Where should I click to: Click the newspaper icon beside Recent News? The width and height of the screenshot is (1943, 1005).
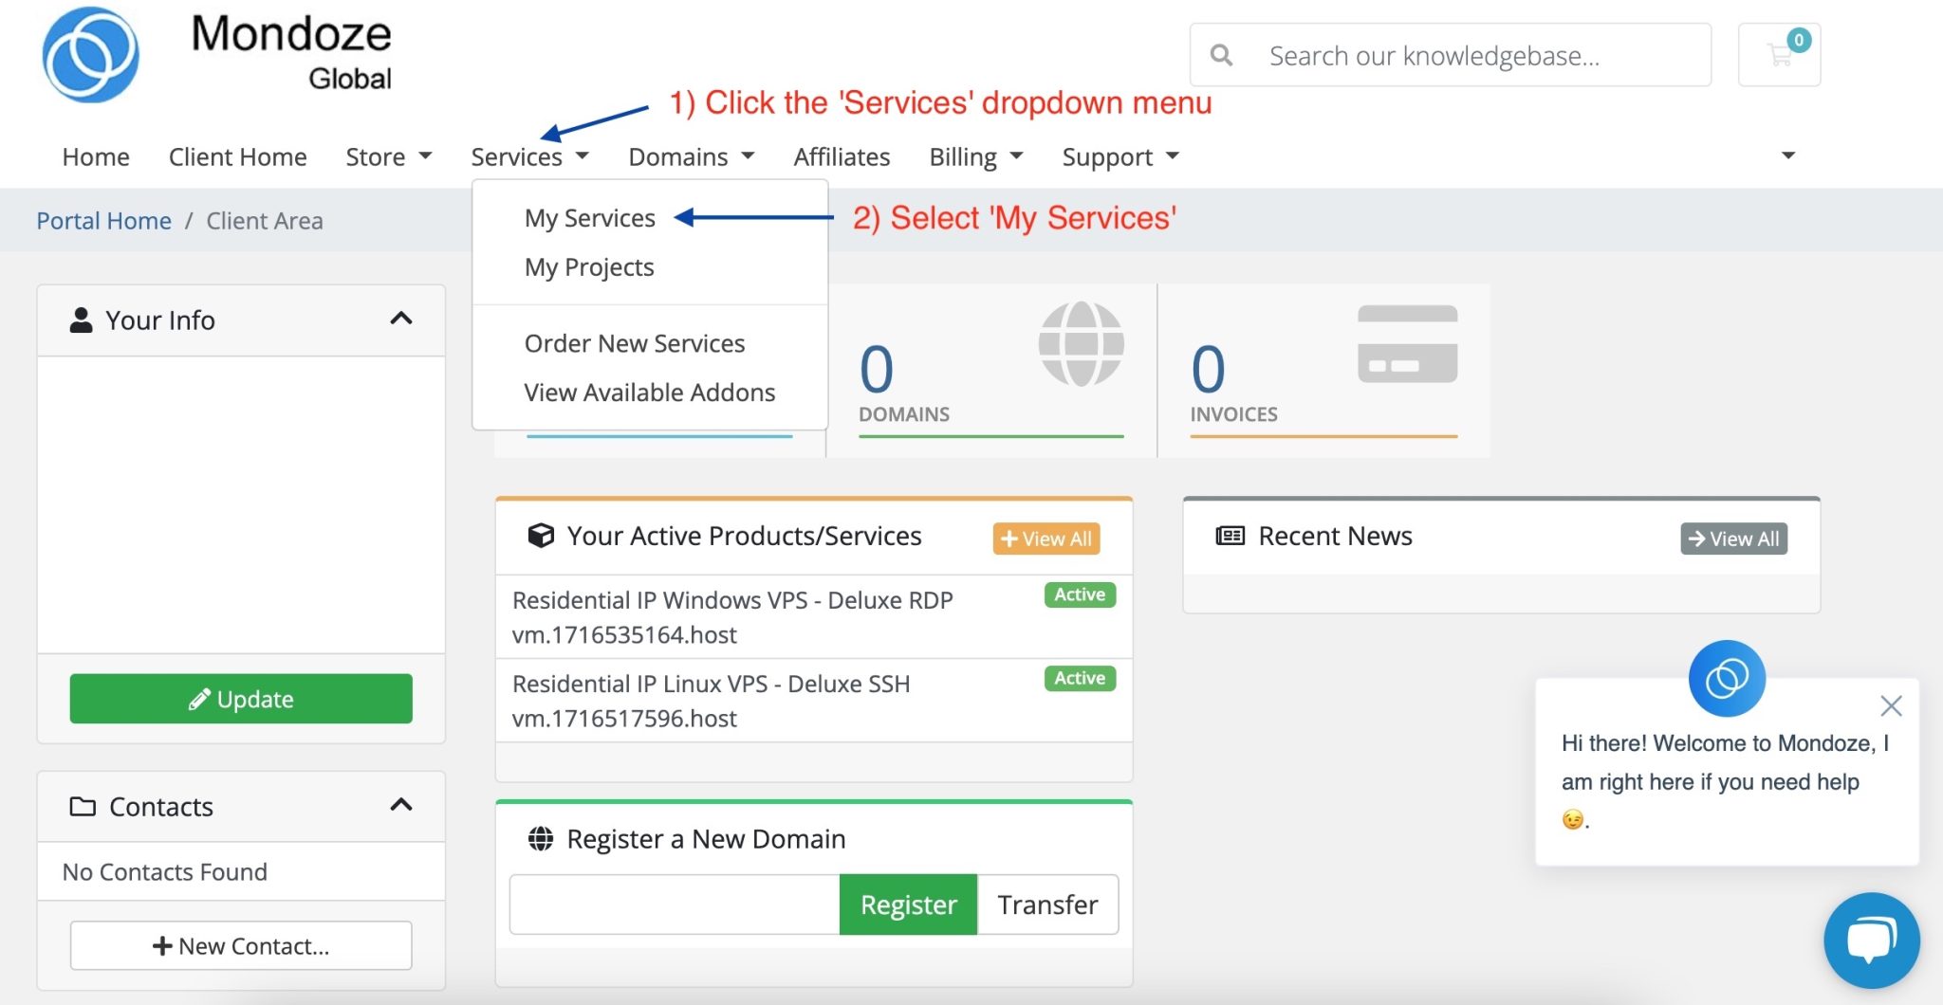tap(1231, 535)
